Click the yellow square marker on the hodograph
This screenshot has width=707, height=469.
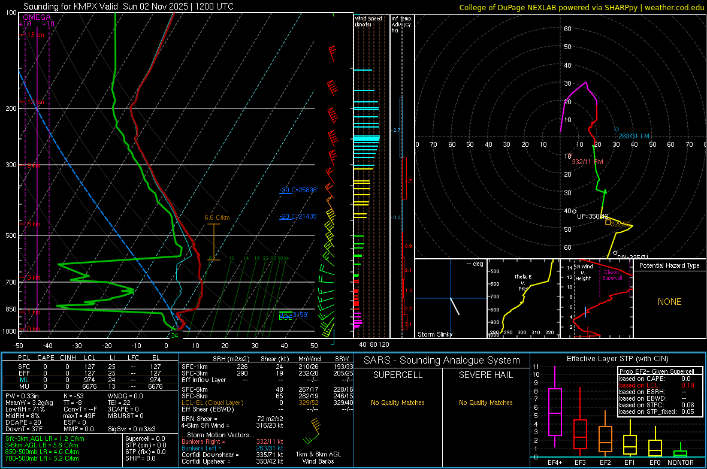pyautogui.click(x=608, y=222)
